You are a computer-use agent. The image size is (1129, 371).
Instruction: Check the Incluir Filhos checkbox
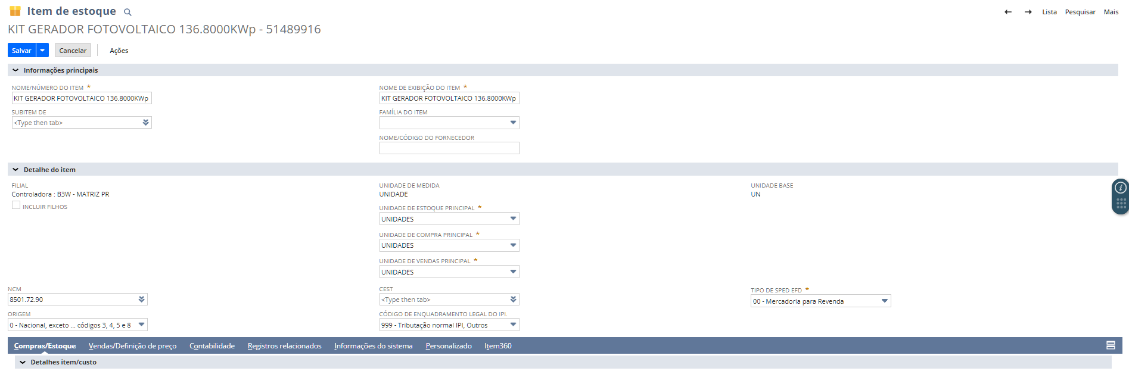point(16,205)
